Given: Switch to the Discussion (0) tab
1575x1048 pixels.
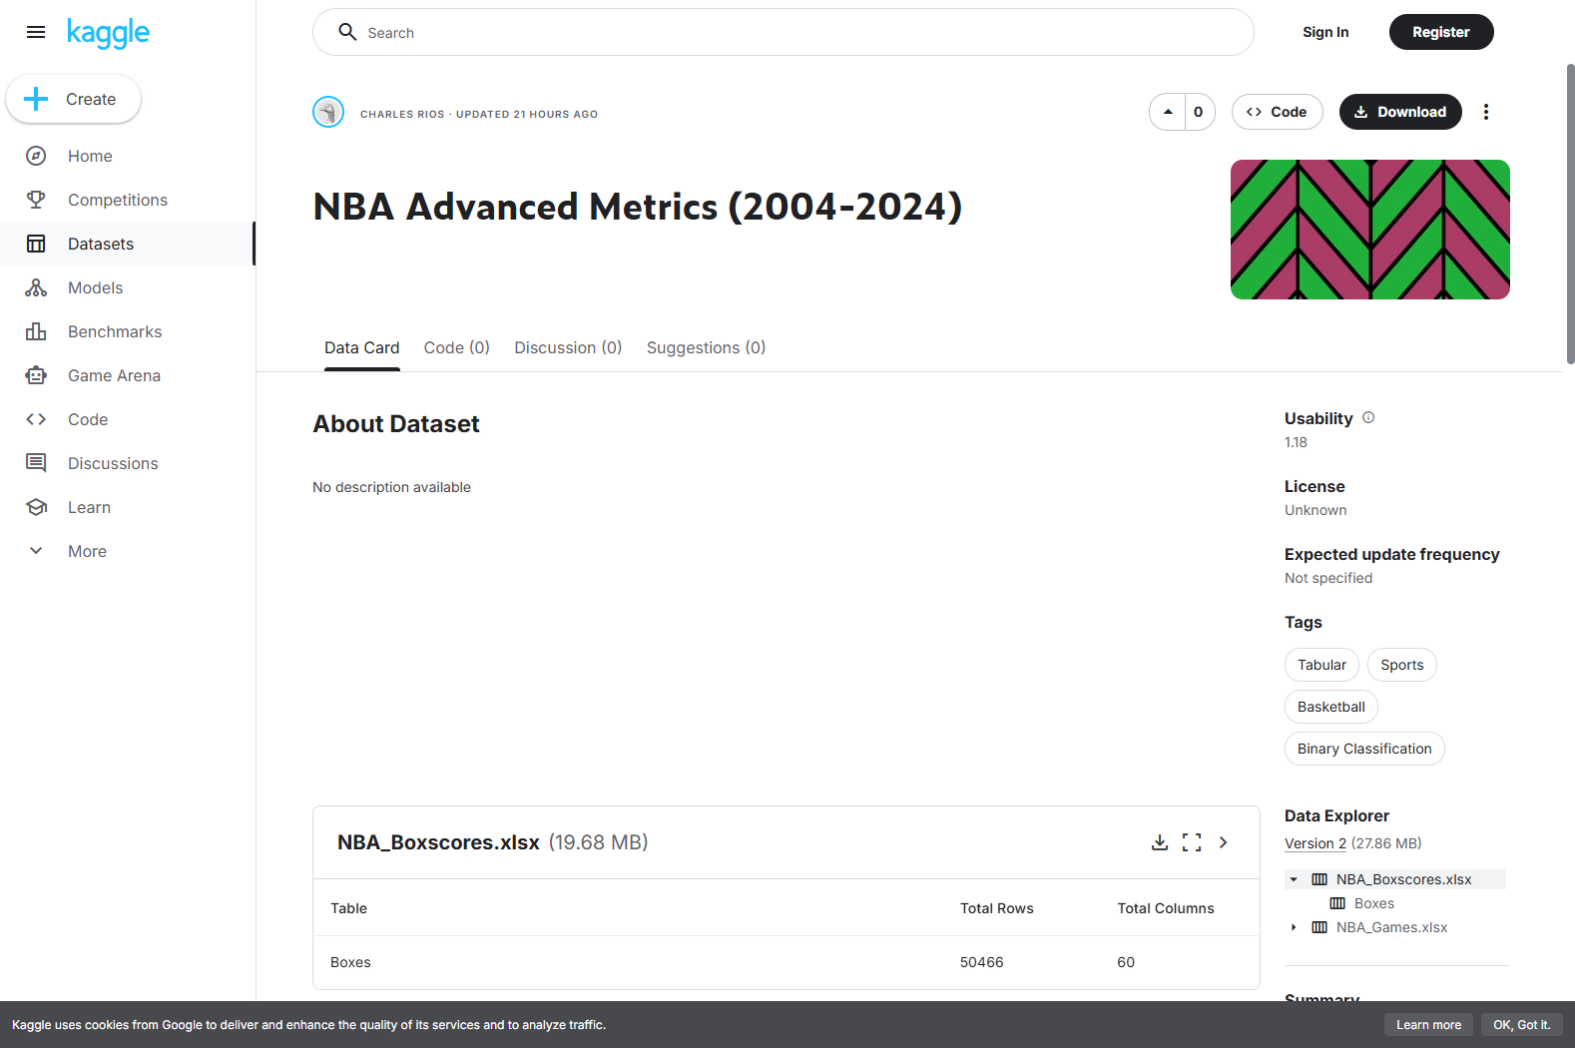Looking at the screenshot, I should [x=568, y=347].
